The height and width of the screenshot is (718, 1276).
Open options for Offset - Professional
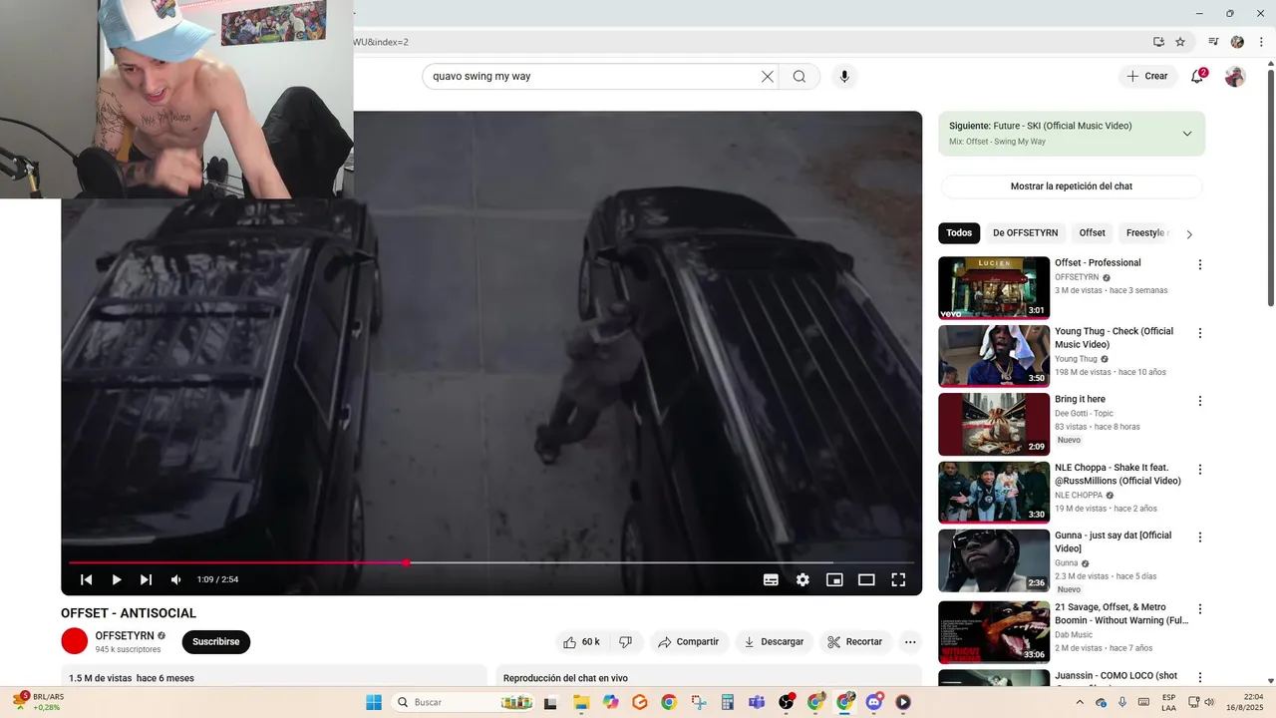tap(1200, 265)
